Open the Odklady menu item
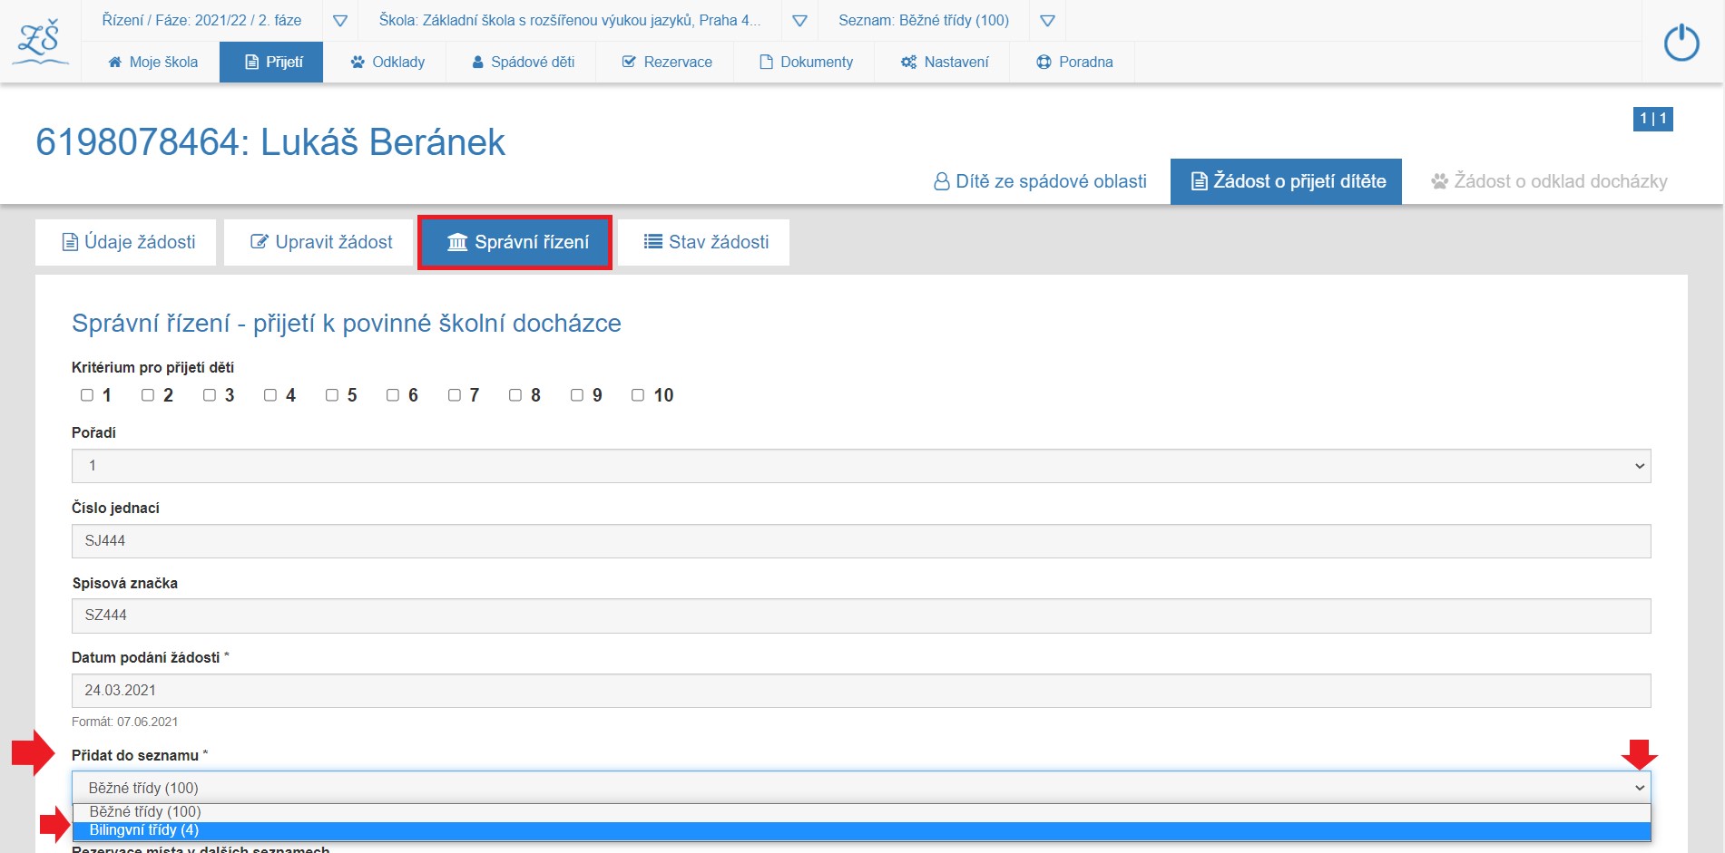 387,62
